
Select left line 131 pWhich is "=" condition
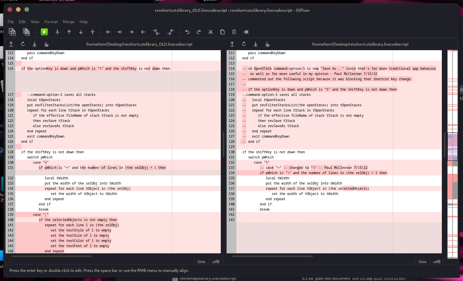click(102, 168)
